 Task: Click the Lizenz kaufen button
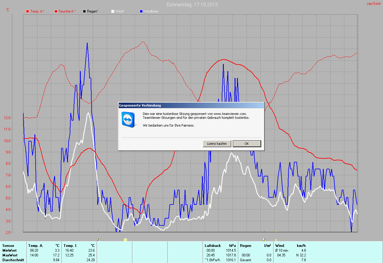coord(217,144)
